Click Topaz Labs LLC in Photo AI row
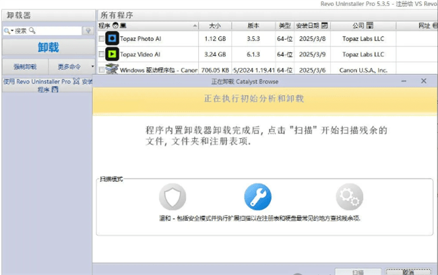Image resolution: width=438 pixels, height=275 pixels. tap(363, 38)
